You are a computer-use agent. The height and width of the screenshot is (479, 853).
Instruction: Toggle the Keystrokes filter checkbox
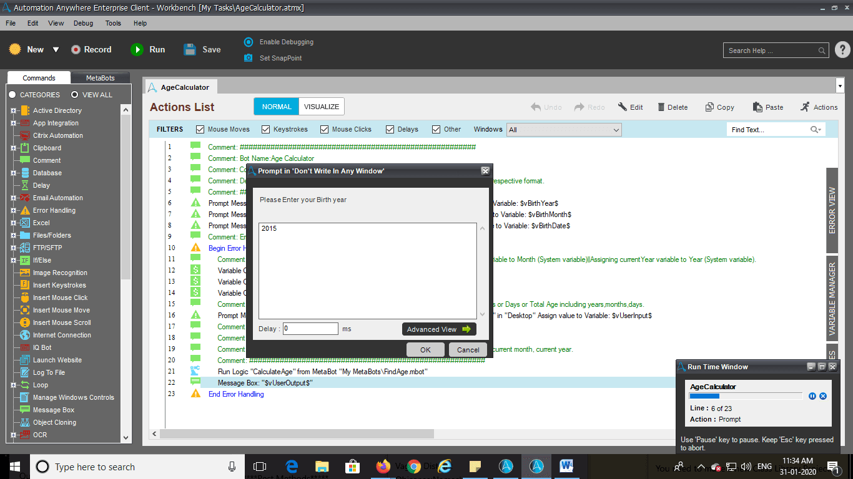point(266,129)
